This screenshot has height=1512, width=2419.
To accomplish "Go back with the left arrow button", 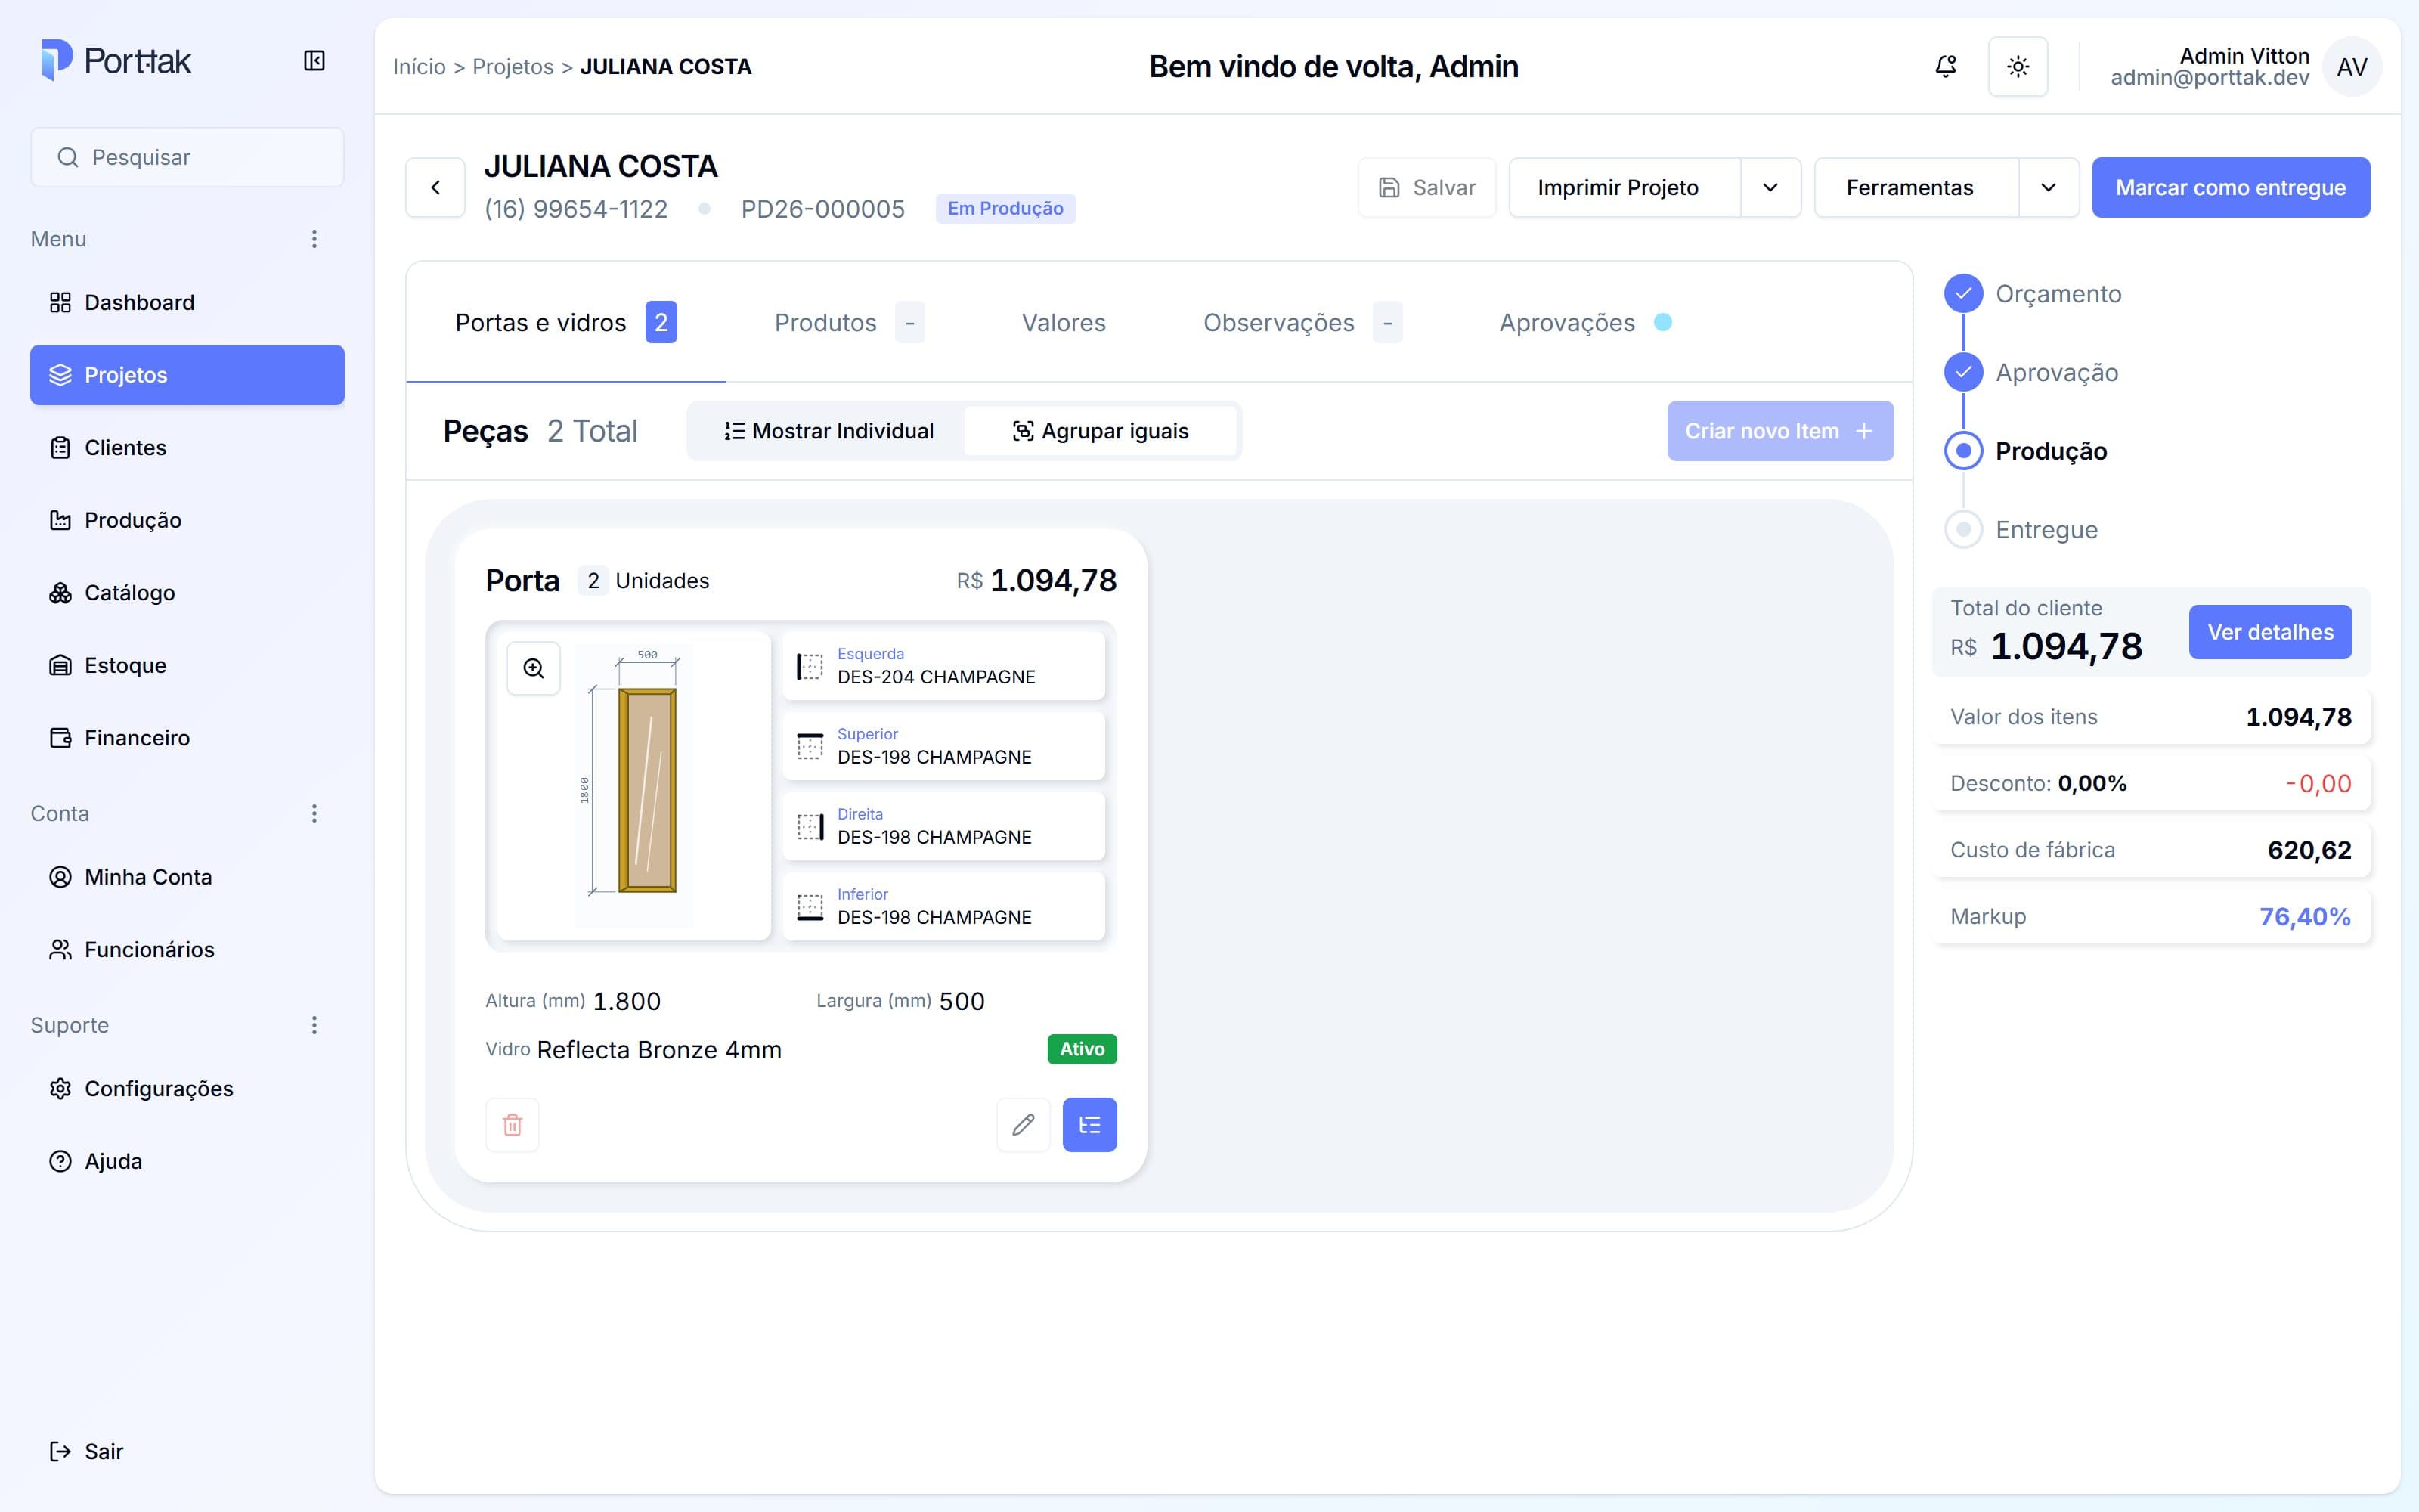I will tap(435, 187).
